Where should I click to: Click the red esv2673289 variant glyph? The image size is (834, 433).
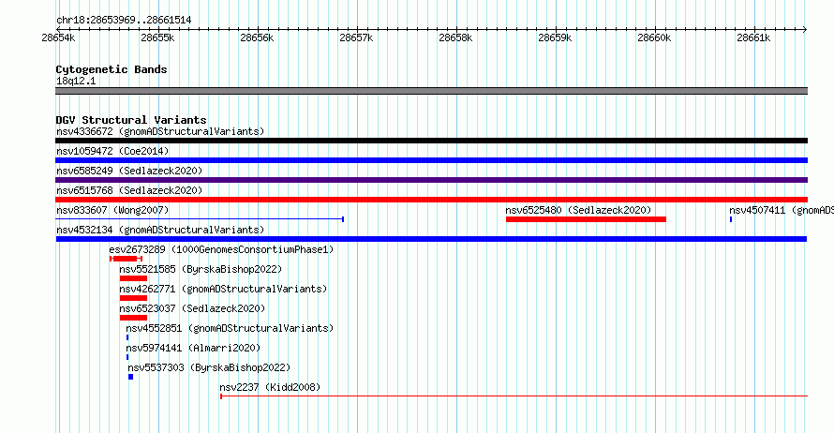pos(127,259)
